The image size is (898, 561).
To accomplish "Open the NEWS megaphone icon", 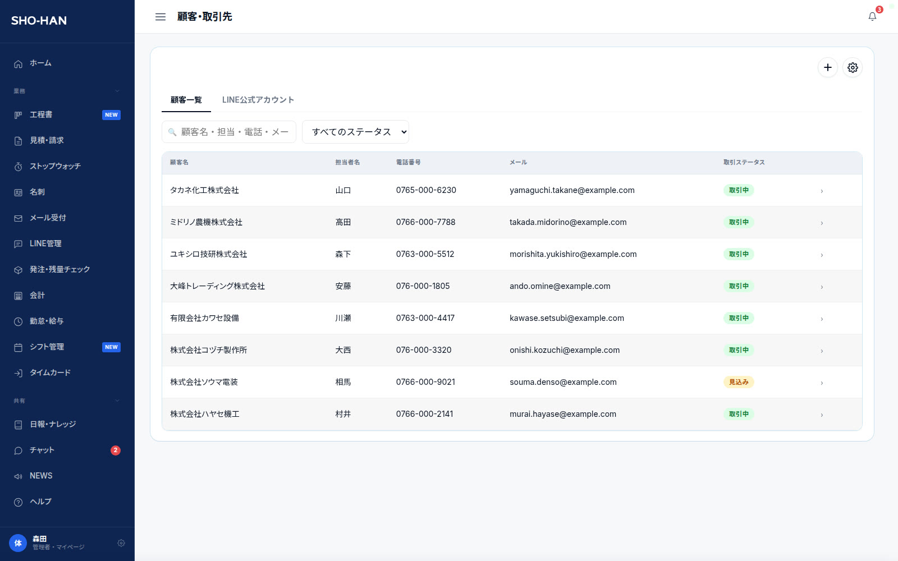I will (x=18, y=476).
